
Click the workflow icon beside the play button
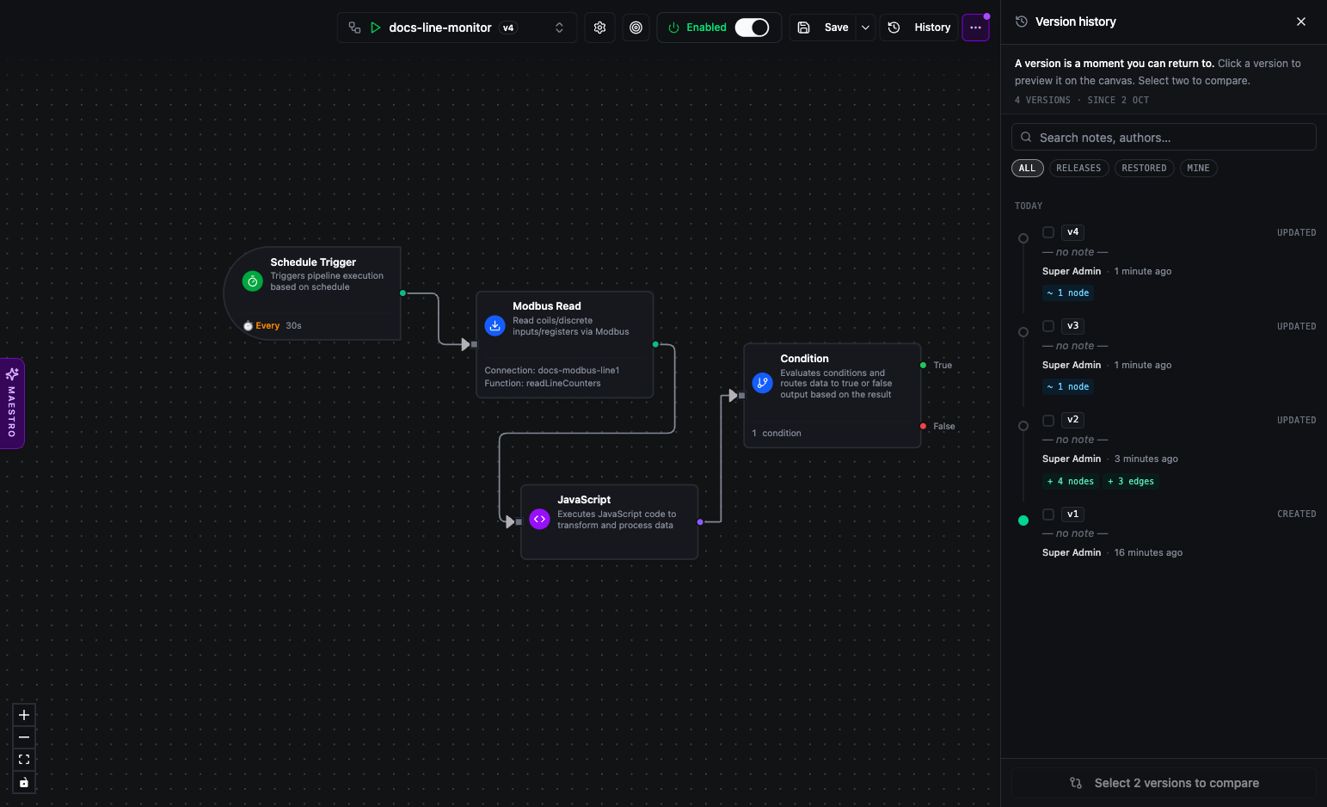tap(354, 28)
